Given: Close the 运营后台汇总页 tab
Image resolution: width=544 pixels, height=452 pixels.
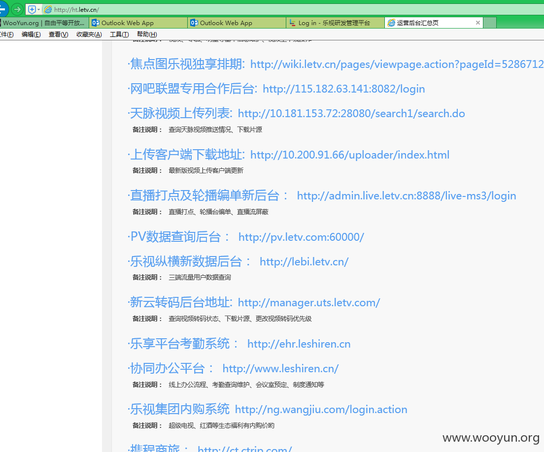Looking at the screenshot, I should 478,23.
